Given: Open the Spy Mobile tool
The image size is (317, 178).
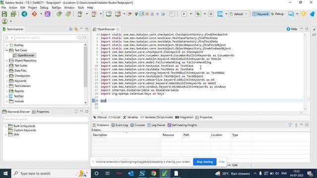Looking at the screenshot, I should 80,14.
